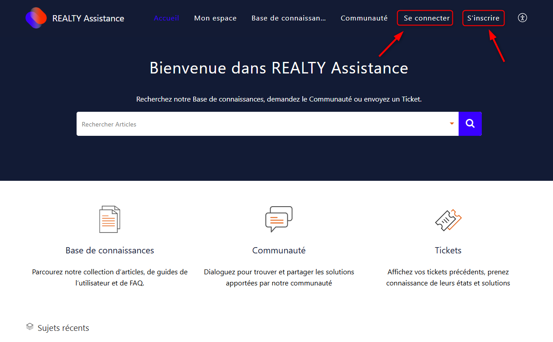Click the REALTY Assistance logo icon

(x=36, y=18)
